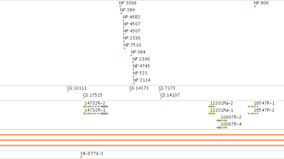Select the 14732R-1 gene model glyph
Image resolution: width=284 pixels, height=159 pixels.
(96, 114)
